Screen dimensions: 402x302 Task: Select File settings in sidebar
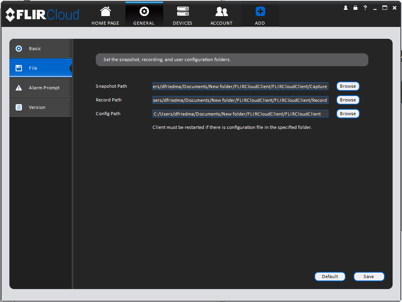[41, 68]
